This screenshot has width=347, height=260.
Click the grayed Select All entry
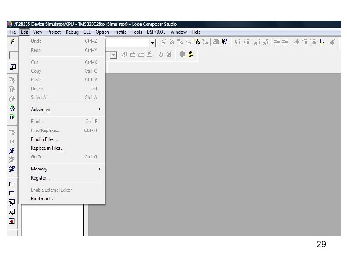tap(66, 97)
